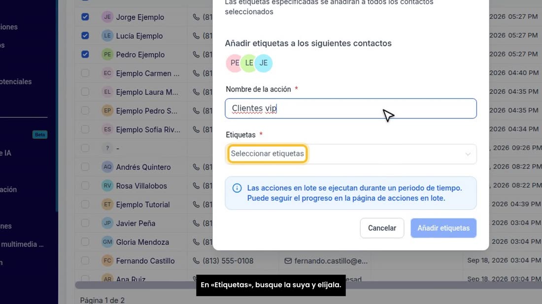Check the Fernando Castillo checkbox
Viewport: 542px width, 304px height.
point(85,261)
